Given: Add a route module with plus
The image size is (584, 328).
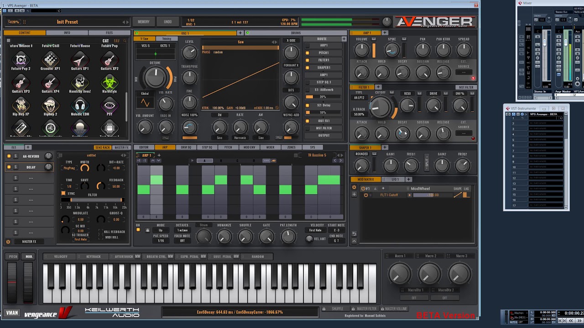Looking at the screenshot, I should (344, 39).
